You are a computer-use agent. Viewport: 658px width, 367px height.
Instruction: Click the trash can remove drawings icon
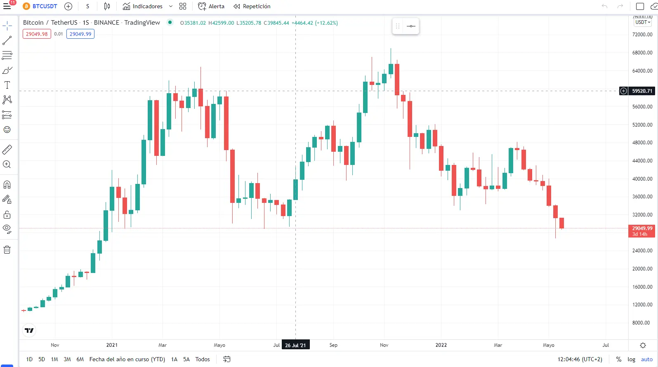click(7, 249)
